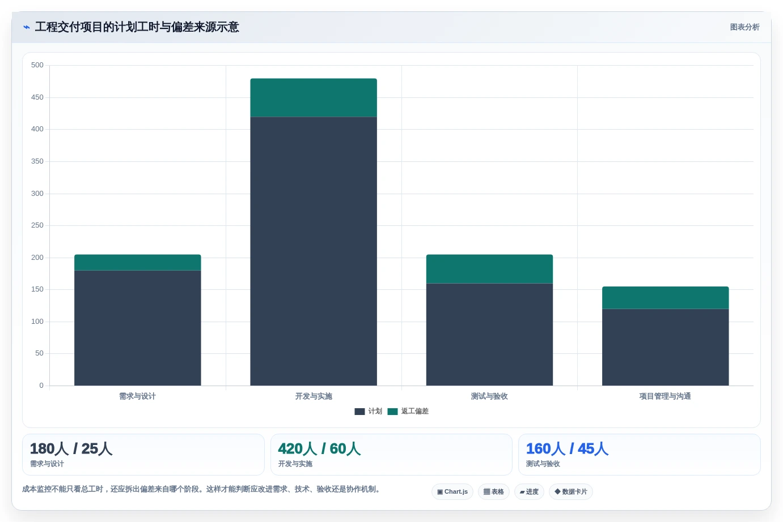Click the green 返工偏差 segment for 开发与实施
Viewport: 783px width, 522px height.
[x=314, y=98]
